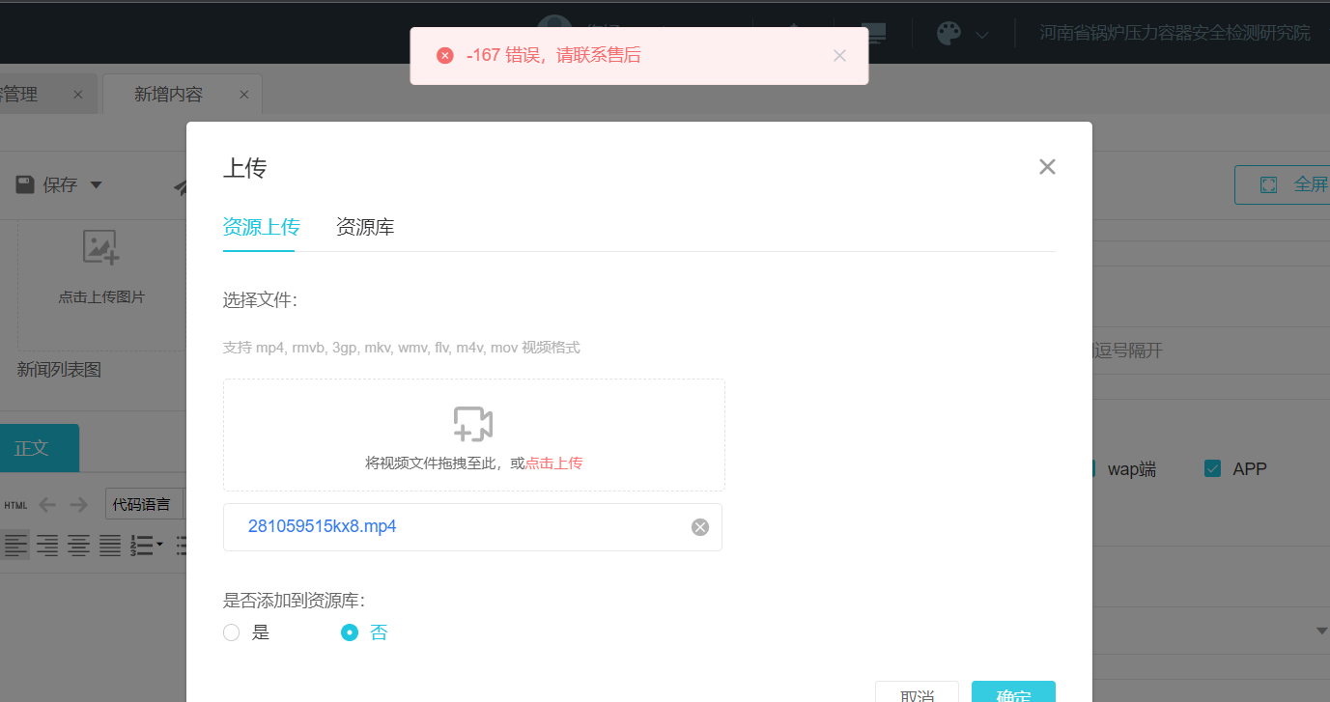Click the red error icon in the notification
Viewport: 1330px width, 702px height.
[444, 56]
